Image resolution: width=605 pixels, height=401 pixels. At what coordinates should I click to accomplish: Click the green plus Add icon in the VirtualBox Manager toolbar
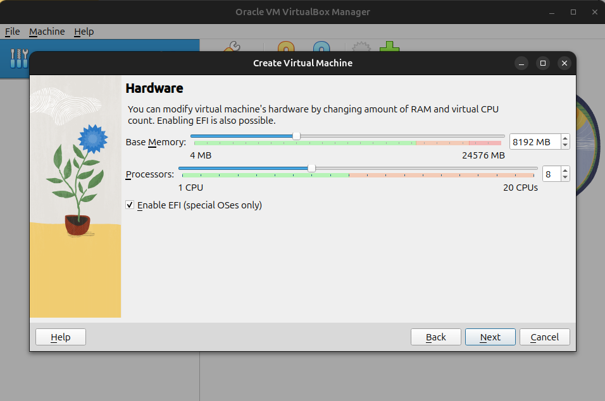[390, 47]
